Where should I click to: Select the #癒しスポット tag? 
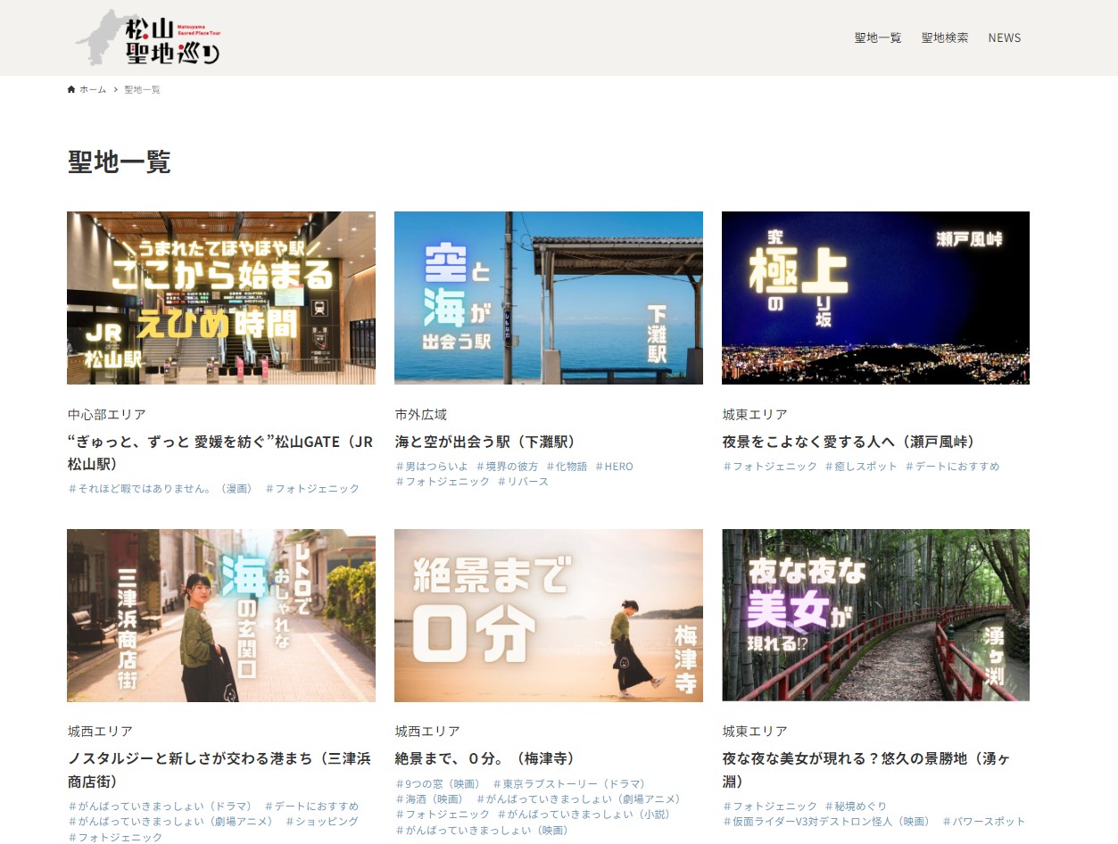[x=861, y=467]
